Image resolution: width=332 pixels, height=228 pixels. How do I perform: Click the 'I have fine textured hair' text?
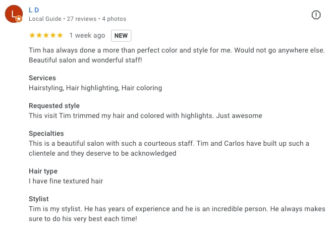pos(66,181)
